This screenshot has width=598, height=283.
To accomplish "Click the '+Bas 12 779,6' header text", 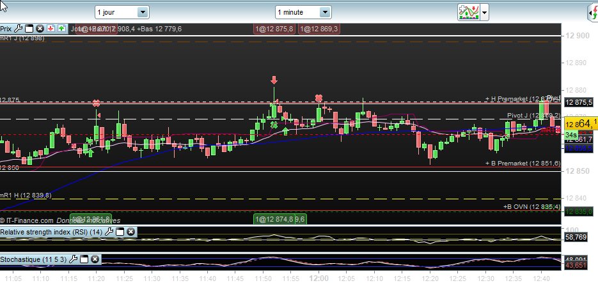I will pyautogui.click(x=160, y=29).
